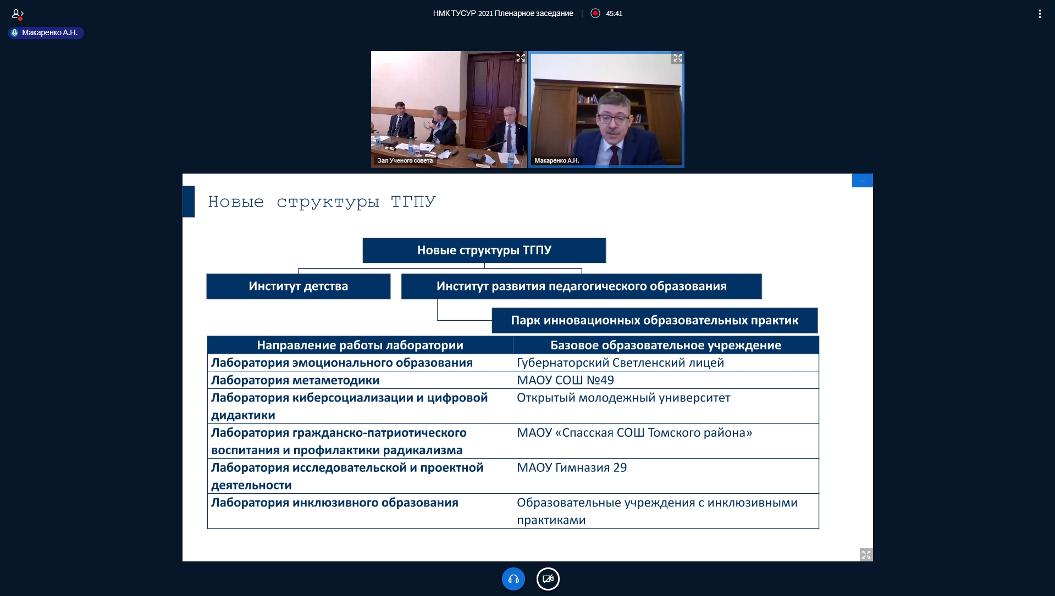Click the meeting title НМК ТУСУР-2021
1055x596 pixels.
pos(502,13)
